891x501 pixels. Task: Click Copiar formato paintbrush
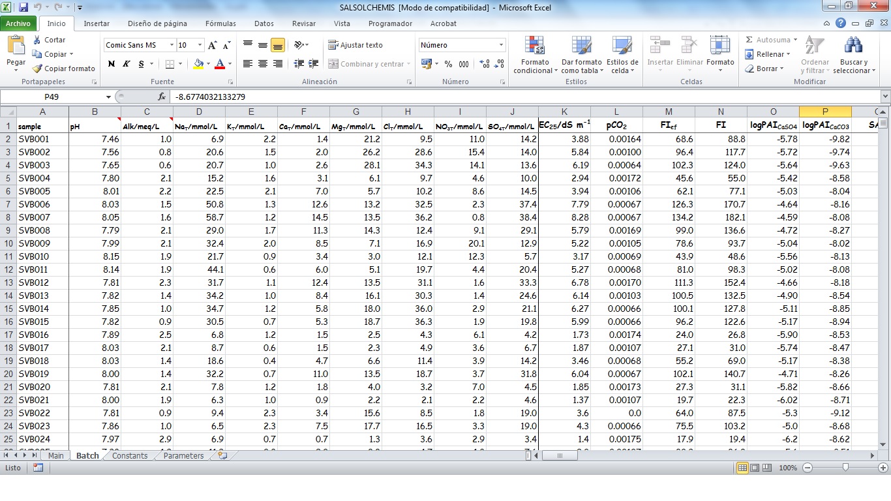(64, 68)
